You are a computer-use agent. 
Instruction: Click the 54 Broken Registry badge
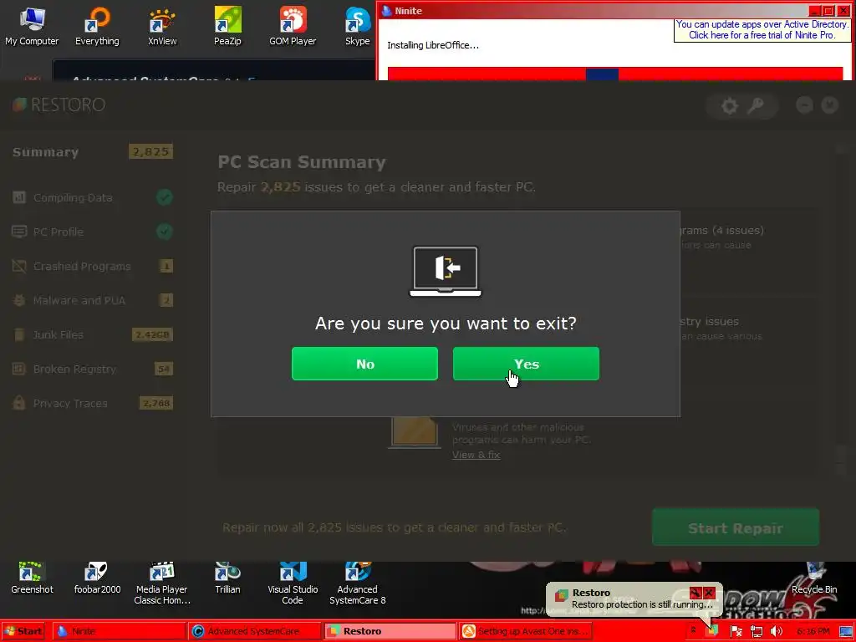(x=164, y=369)
